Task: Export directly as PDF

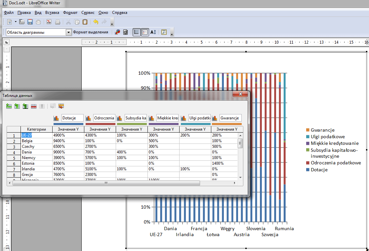Action: pos(49,22)
